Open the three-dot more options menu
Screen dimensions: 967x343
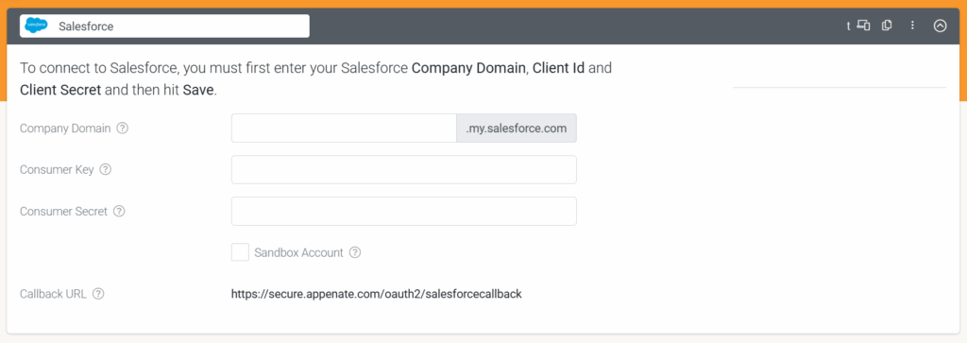(913, 26)
